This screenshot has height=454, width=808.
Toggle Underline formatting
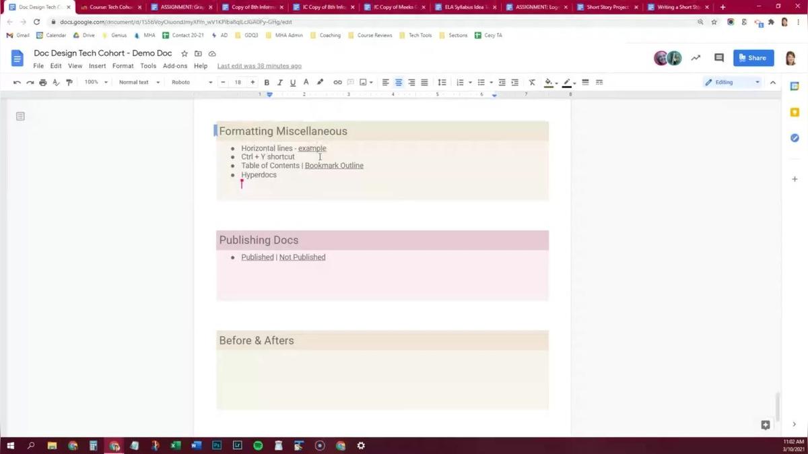292,82
